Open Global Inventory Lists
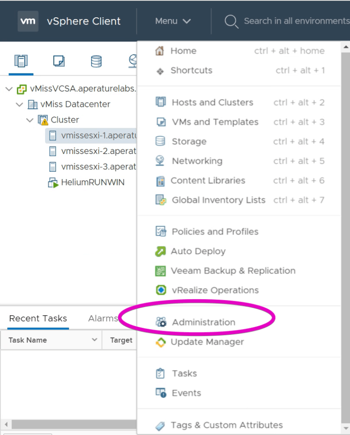Image resolution: width=350 pixels, height=435 pixels. coord(218,200)
